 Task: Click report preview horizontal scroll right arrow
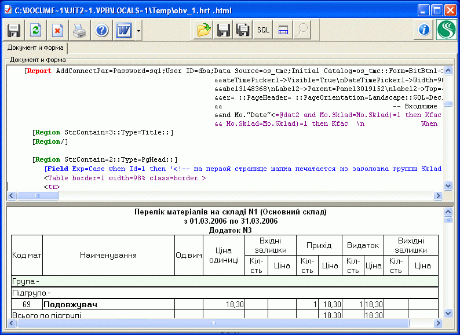point(438,323)
